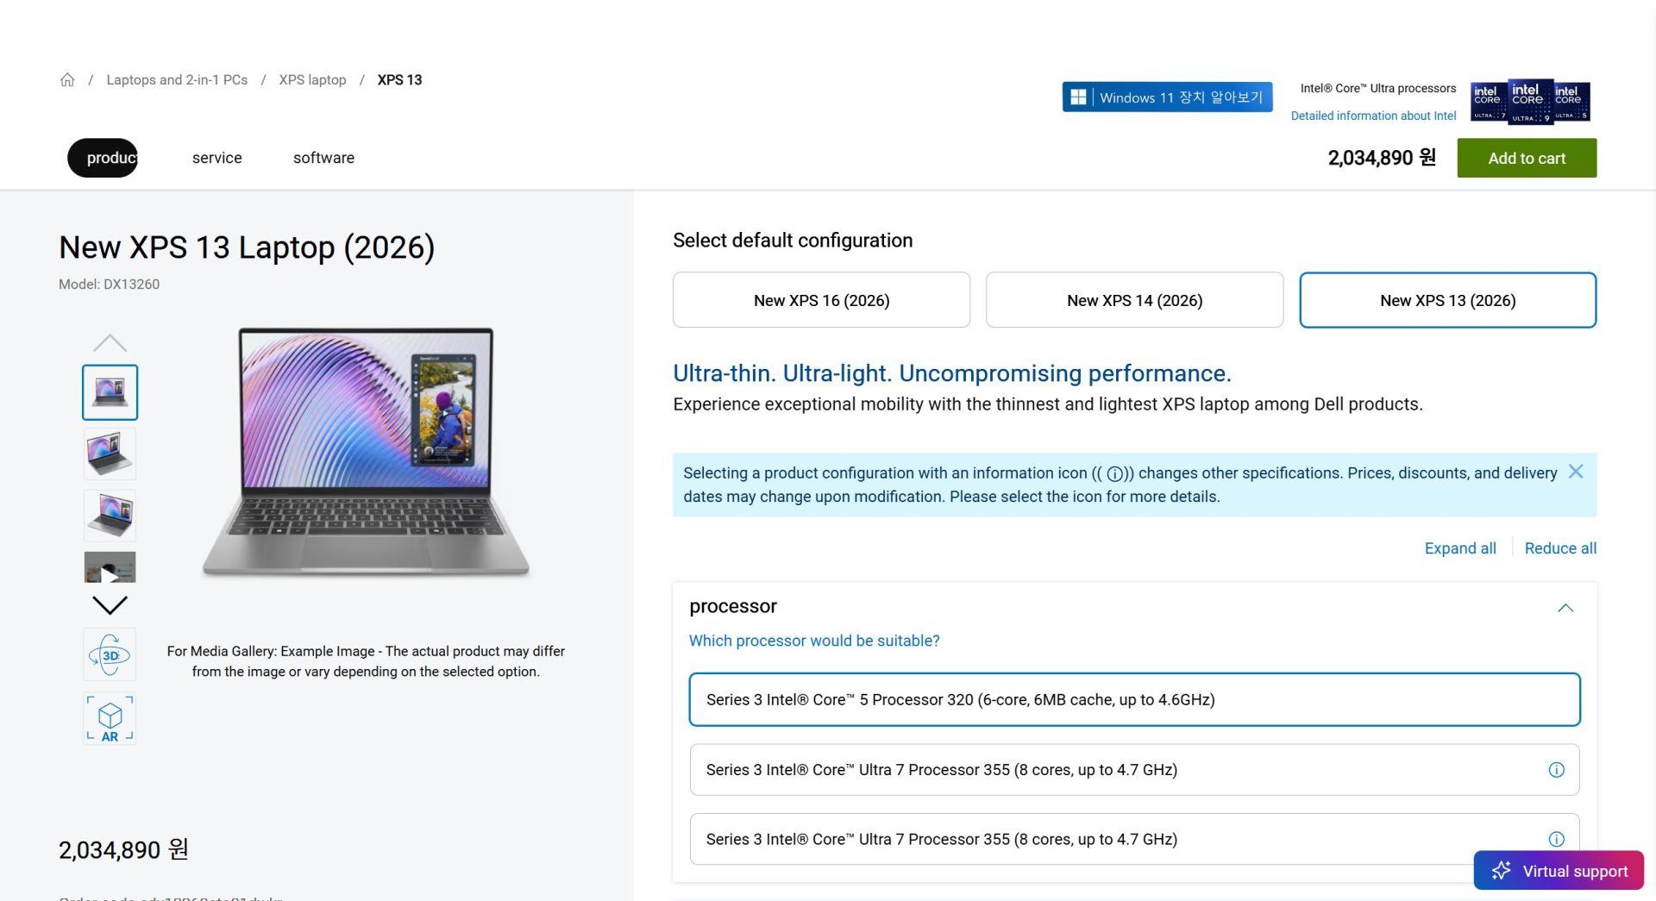The image size is (1656, 901).
Task: Open Which processor would be suitable link
Action: pyautogui.click(x=814, y=641)
